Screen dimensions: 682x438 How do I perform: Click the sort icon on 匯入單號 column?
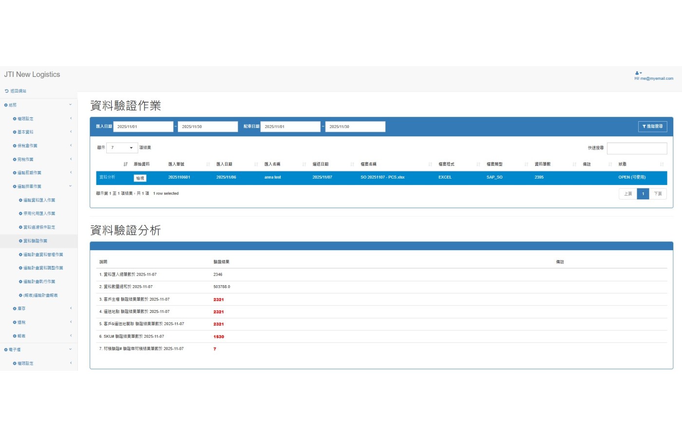click(x=208, y=164)
